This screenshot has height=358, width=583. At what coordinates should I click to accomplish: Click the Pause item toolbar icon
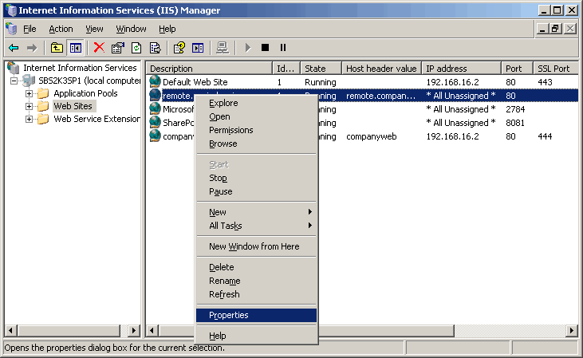283,48
